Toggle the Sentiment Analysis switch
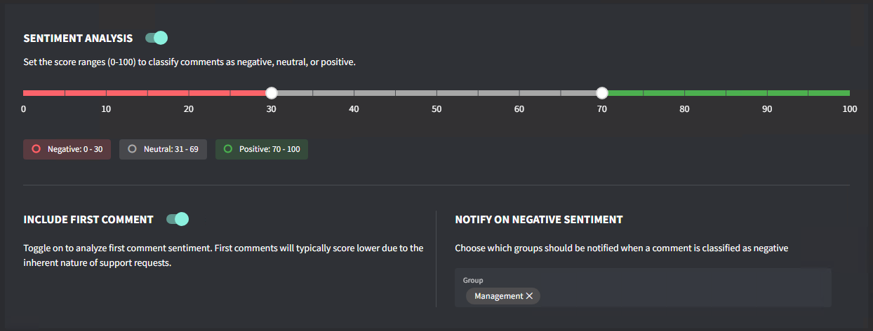Screen dimensions: 873x331 [x=156, y=38]
